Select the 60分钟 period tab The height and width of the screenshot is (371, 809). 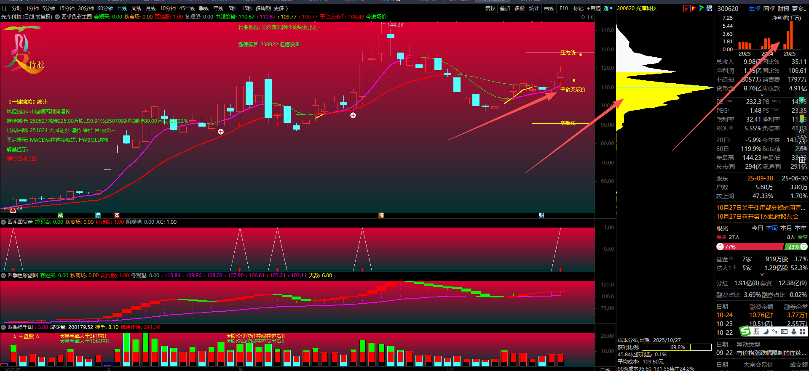click(x=105, y=8)
